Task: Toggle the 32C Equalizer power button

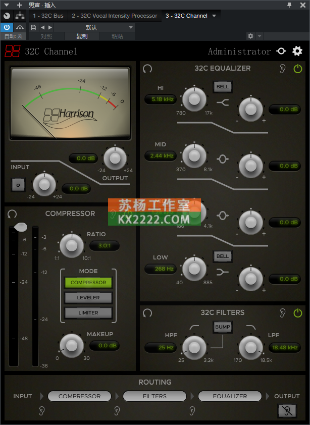Action: tap(297, 69)
